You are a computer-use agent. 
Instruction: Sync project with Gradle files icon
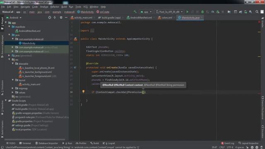pyautogui.click(x=240, y=12)
